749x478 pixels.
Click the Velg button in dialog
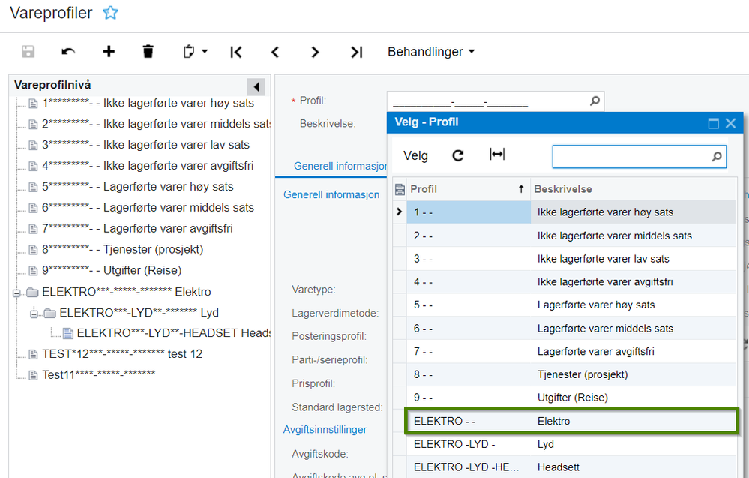[415, 156]
